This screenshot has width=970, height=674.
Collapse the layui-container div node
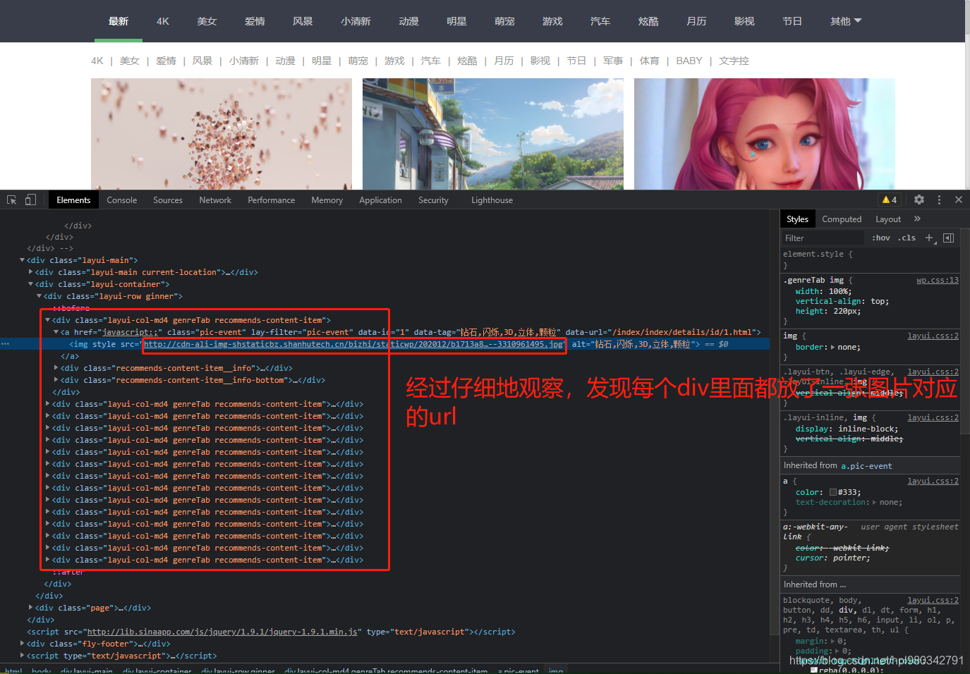[31, 284]
